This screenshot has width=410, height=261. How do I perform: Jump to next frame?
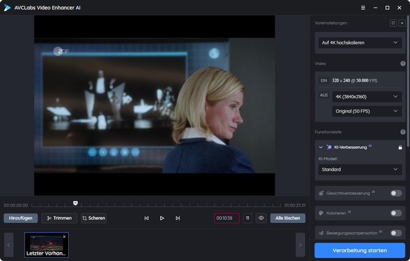(x=177, y=218)
